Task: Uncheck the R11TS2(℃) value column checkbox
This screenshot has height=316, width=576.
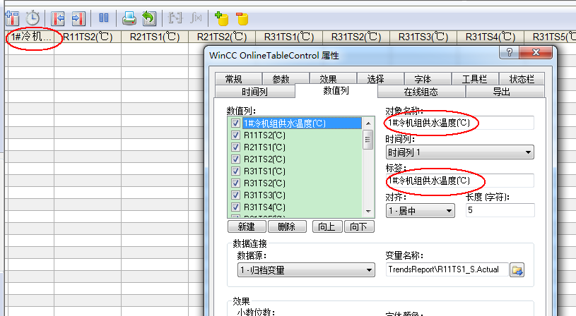Action: point(235,135)
